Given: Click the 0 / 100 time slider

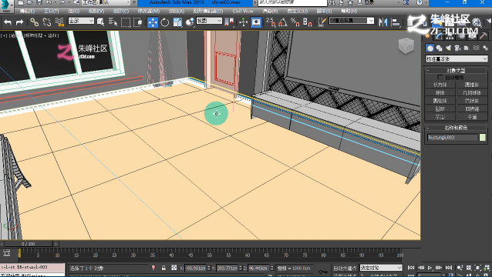Looking at the screenshot, I should point(29,243).
